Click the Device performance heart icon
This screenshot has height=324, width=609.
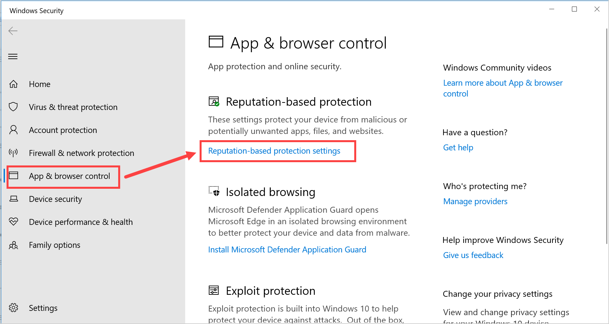(13, 222)
